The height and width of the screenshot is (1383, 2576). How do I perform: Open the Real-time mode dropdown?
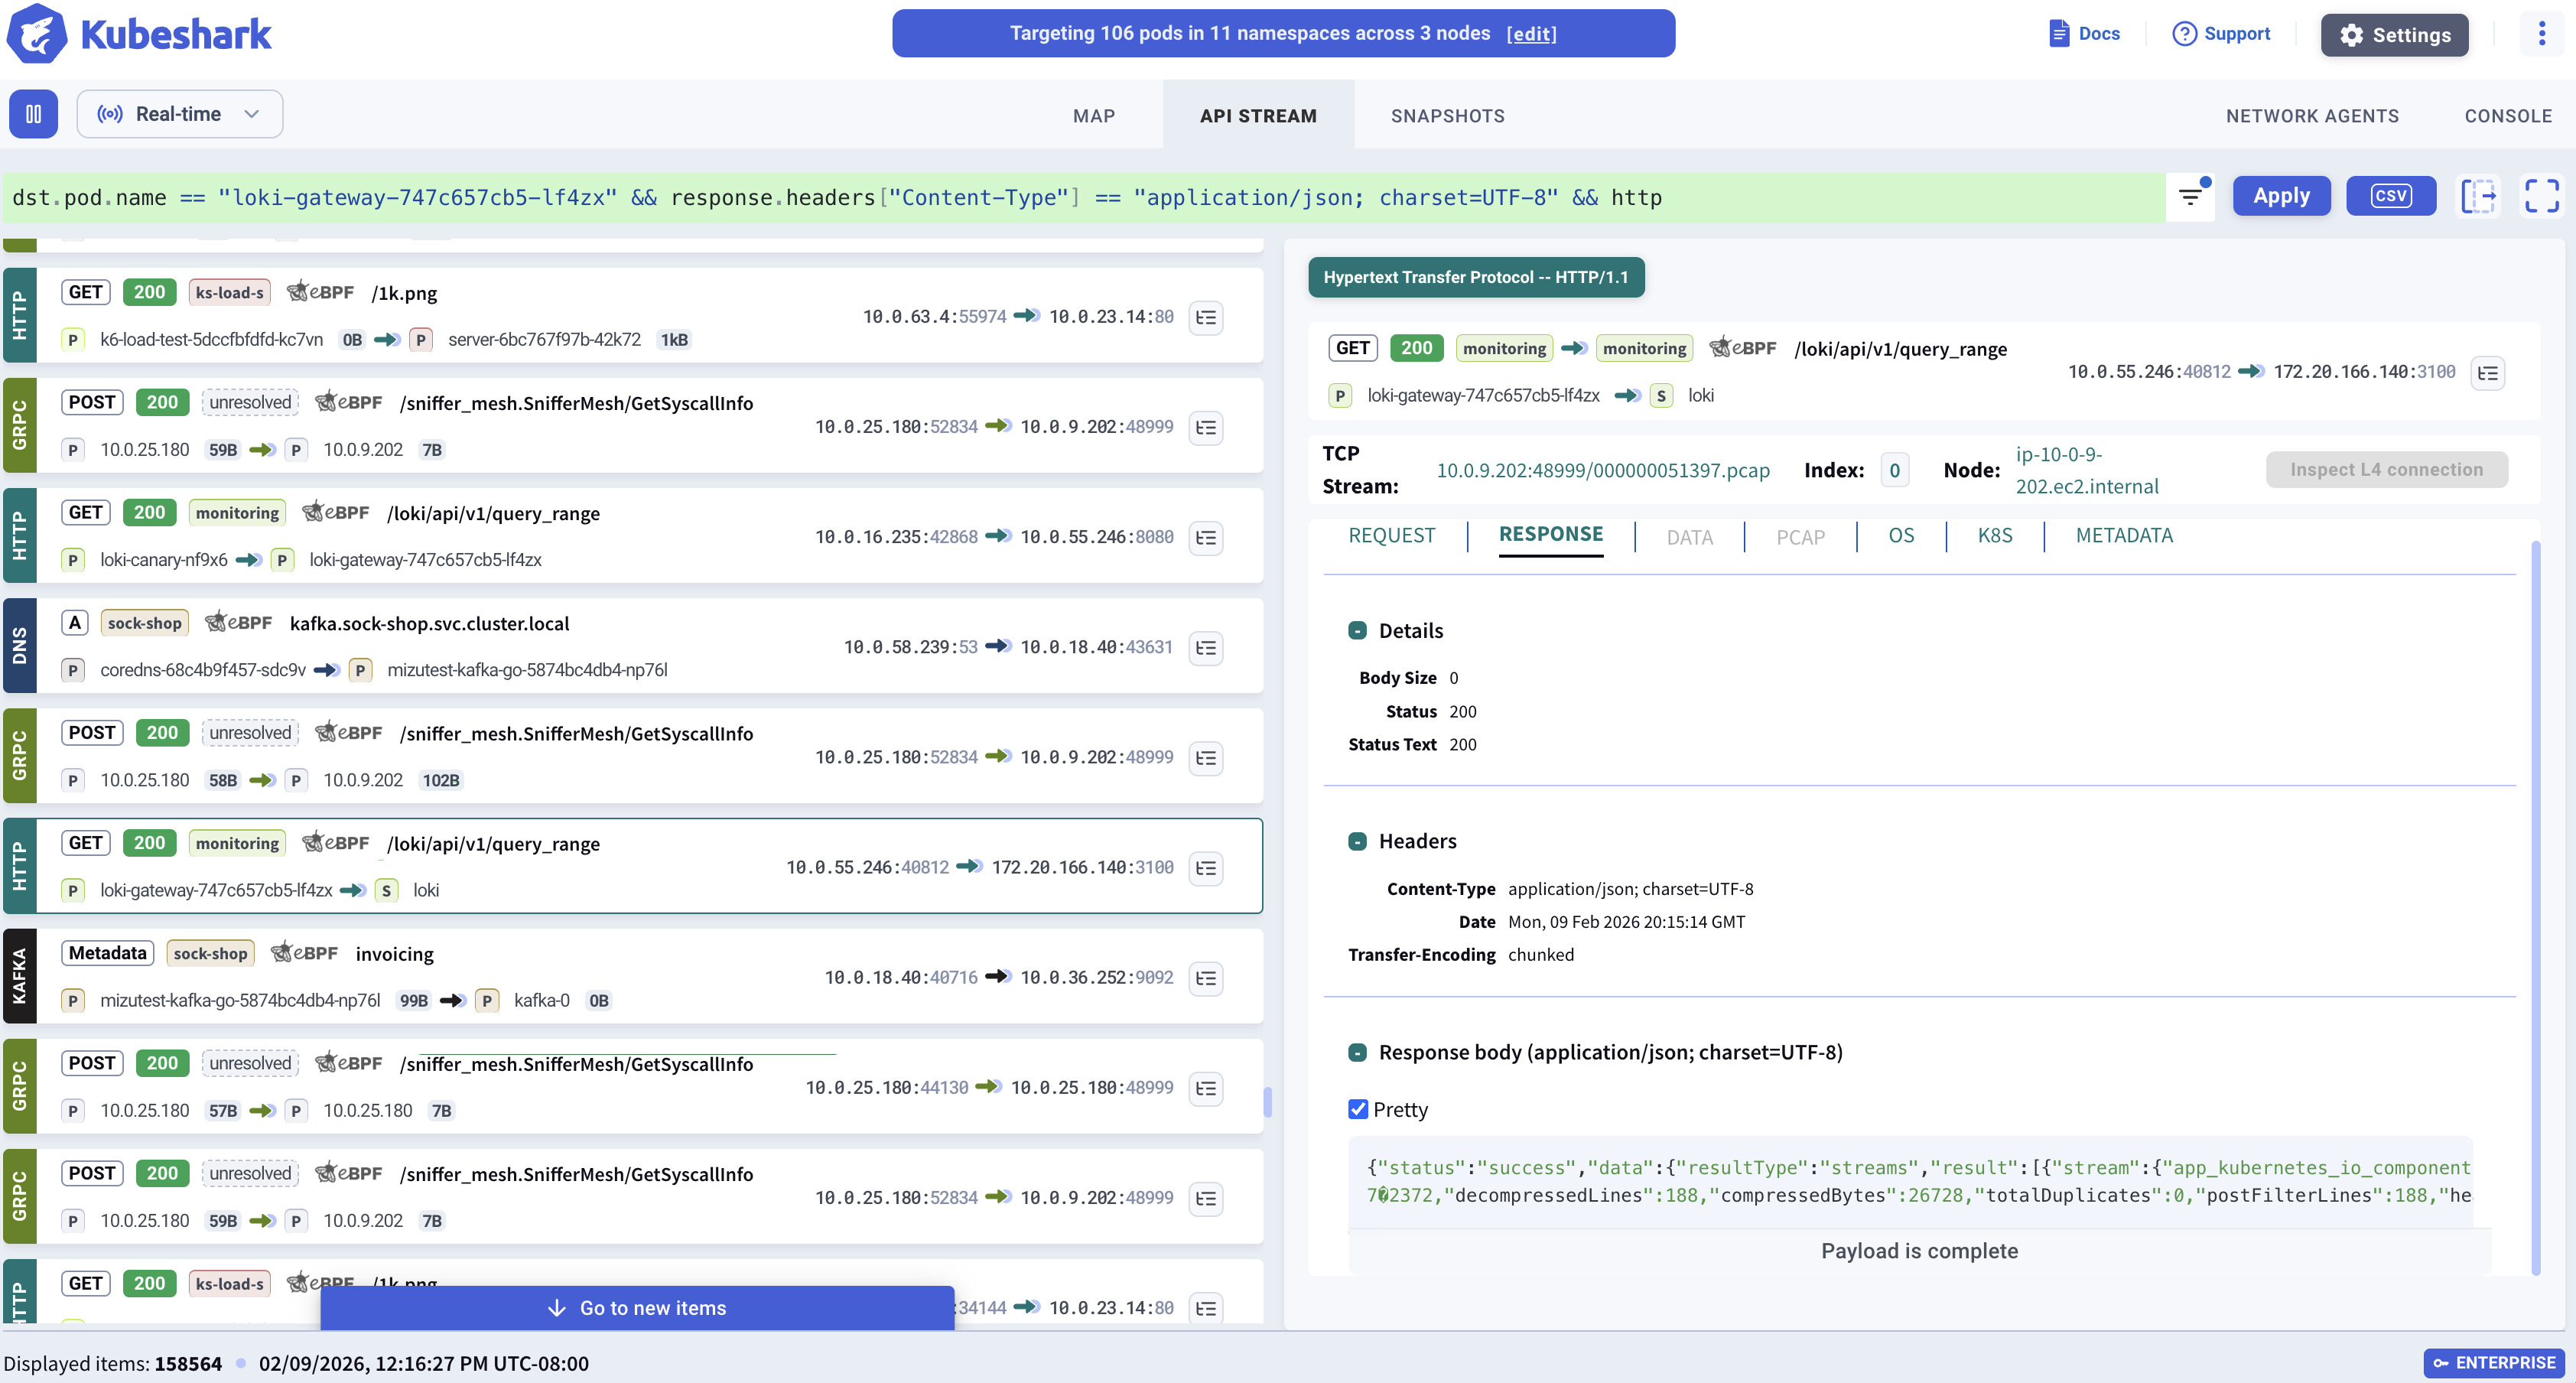180,114
